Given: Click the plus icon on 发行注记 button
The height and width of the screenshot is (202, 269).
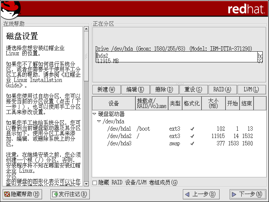Looking at the screenshot, I should (x=55, y=194).
